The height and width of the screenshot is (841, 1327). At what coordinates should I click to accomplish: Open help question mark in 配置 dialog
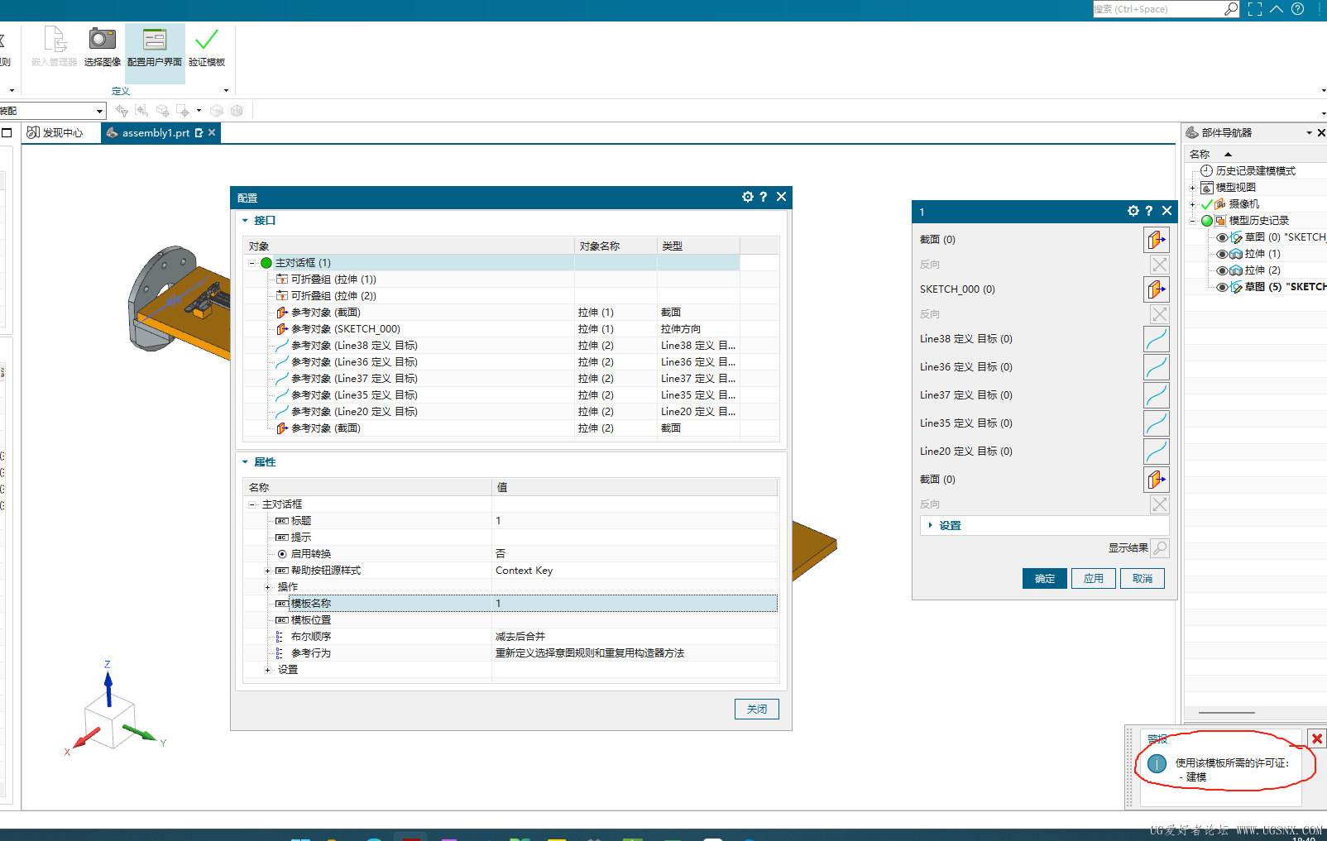click(x=764, y=197)
